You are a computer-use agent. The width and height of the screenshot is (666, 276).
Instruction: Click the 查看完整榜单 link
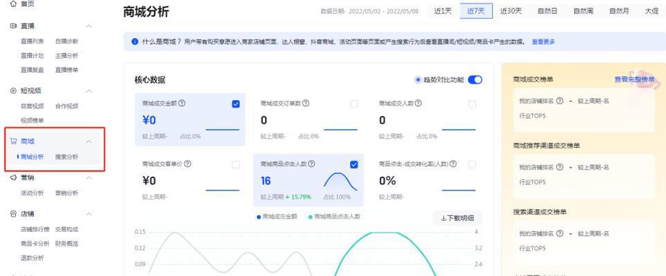point(634,79)
